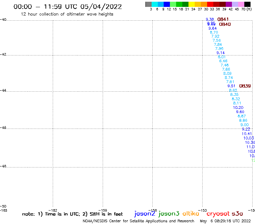Select the reading 7.48

point(225,65)
